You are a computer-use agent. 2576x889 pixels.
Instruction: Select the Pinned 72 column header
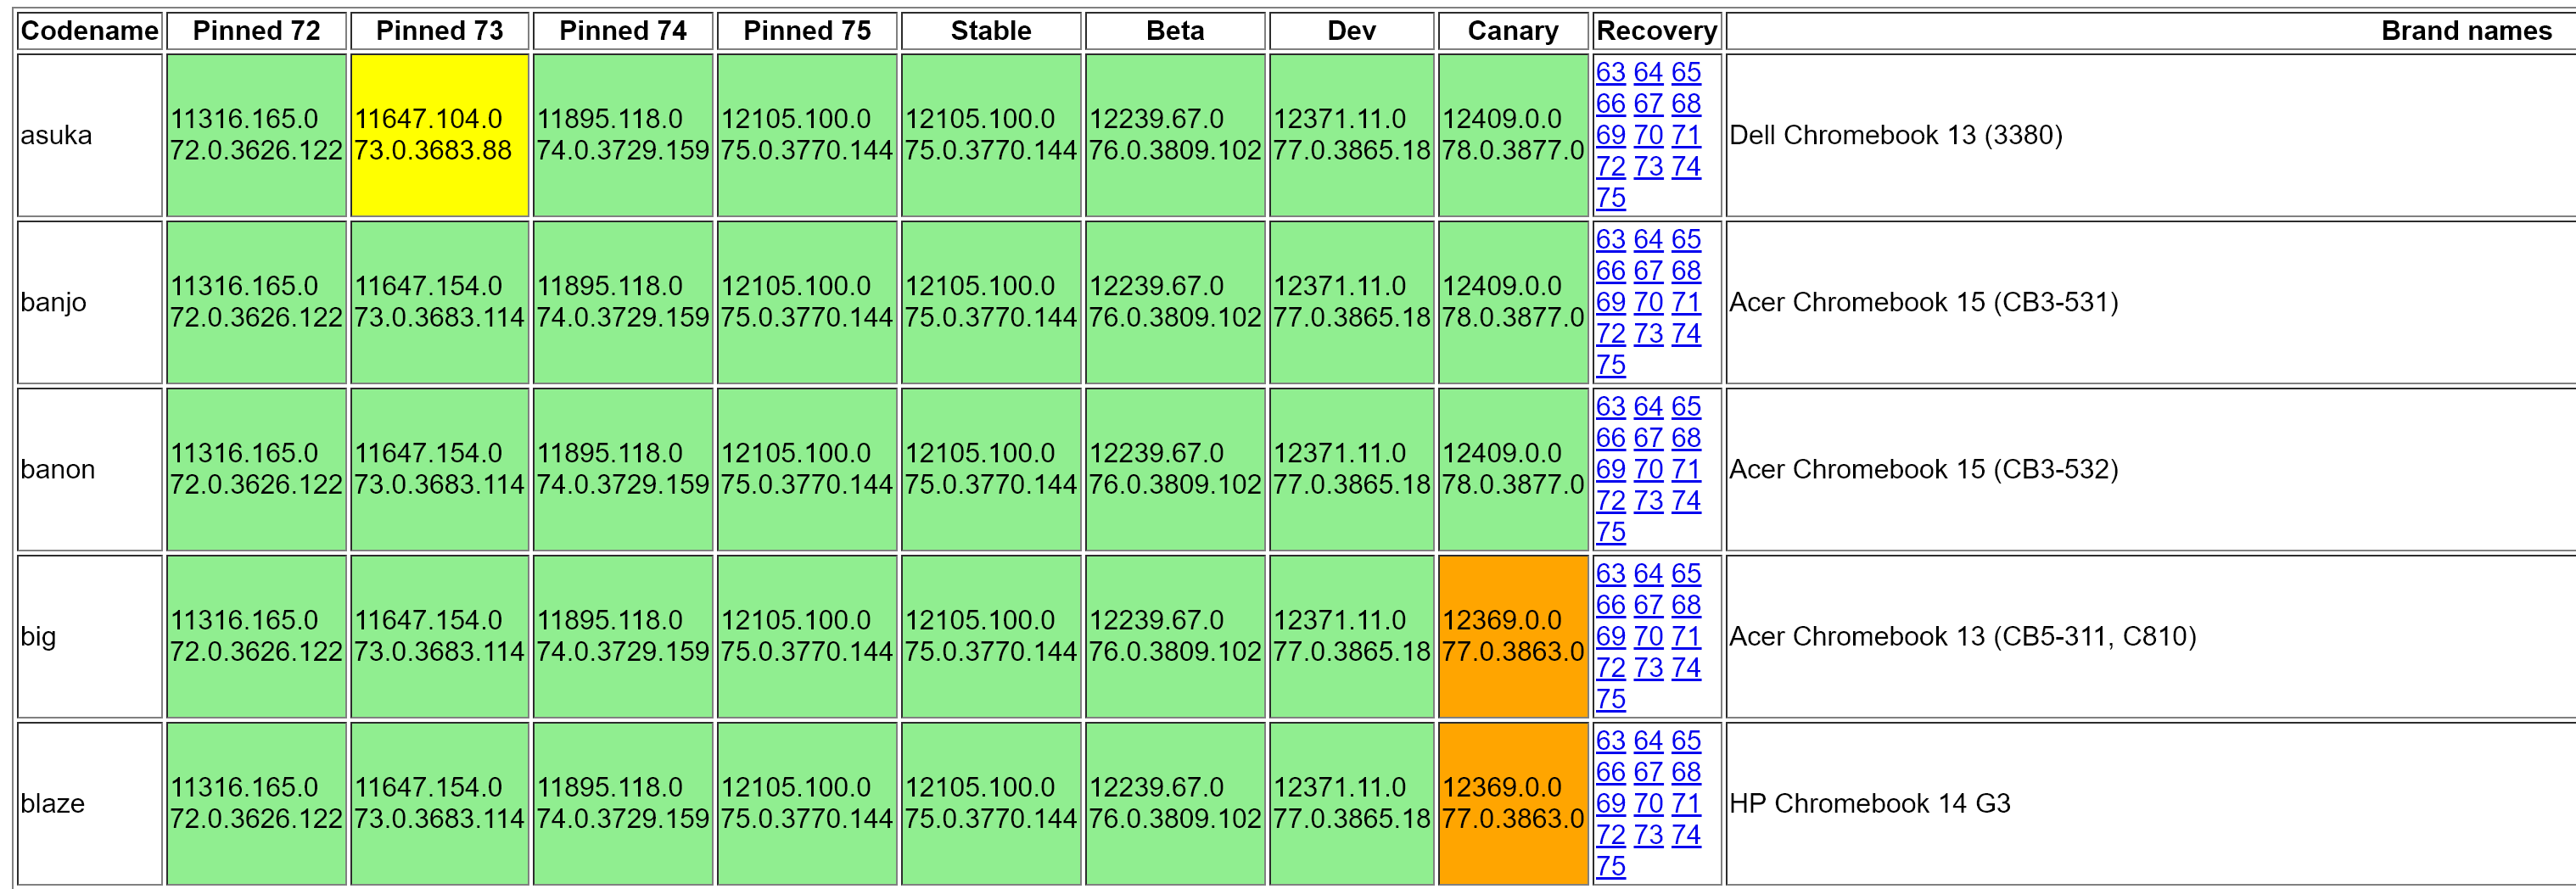256,31
